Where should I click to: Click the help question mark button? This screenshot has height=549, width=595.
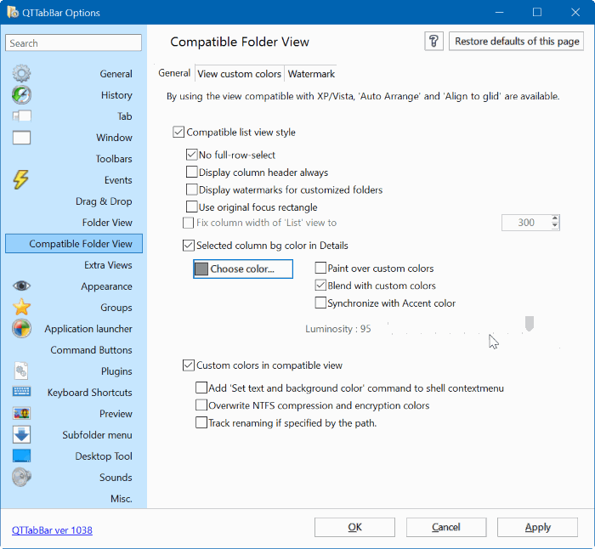433,41
